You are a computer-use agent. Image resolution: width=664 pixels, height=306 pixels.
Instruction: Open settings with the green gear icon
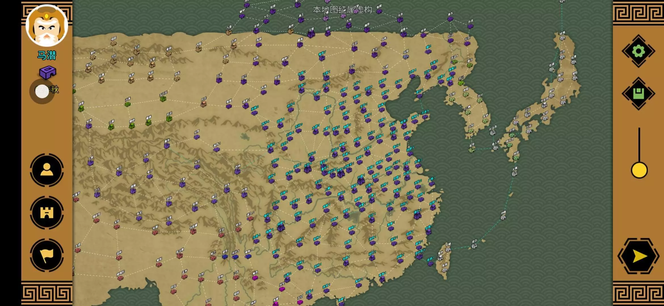tap(638, 51)
